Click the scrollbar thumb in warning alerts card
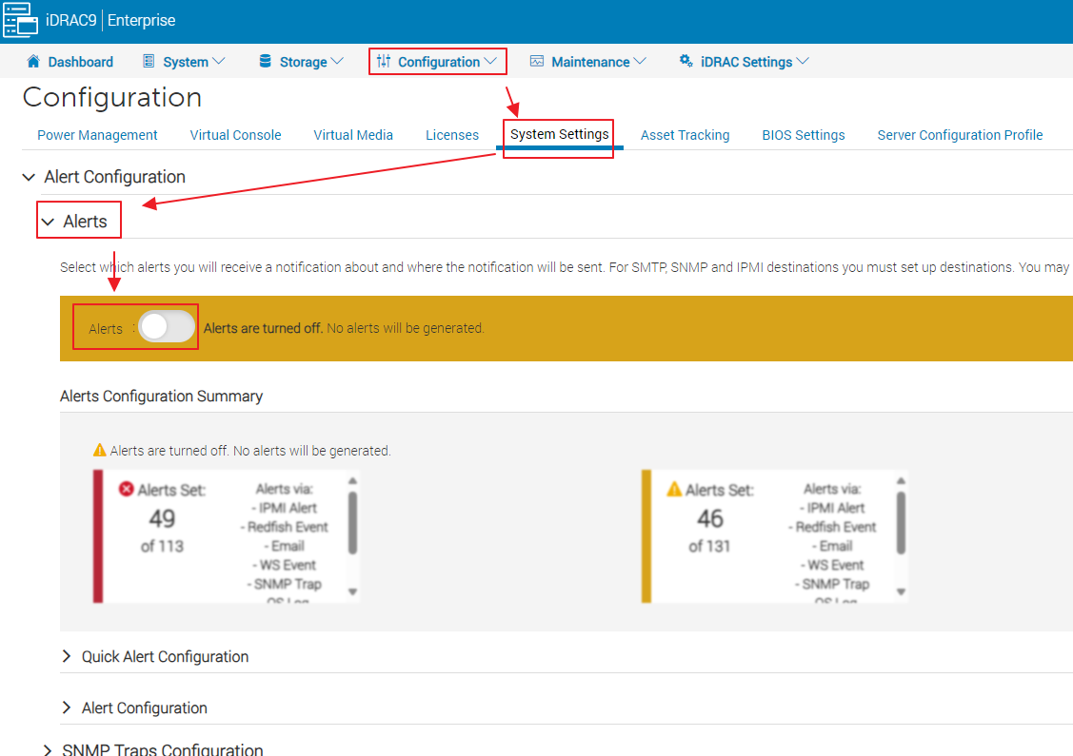The width and height of the screenshot is (1073, 756). click(901, 523)
